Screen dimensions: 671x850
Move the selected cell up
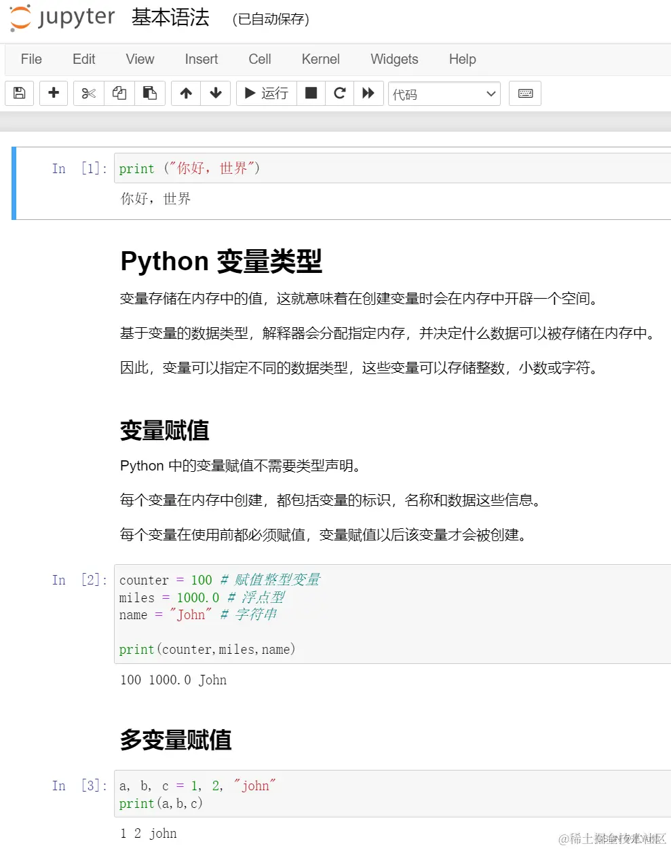pyautogui.click(x=185, y=93)
